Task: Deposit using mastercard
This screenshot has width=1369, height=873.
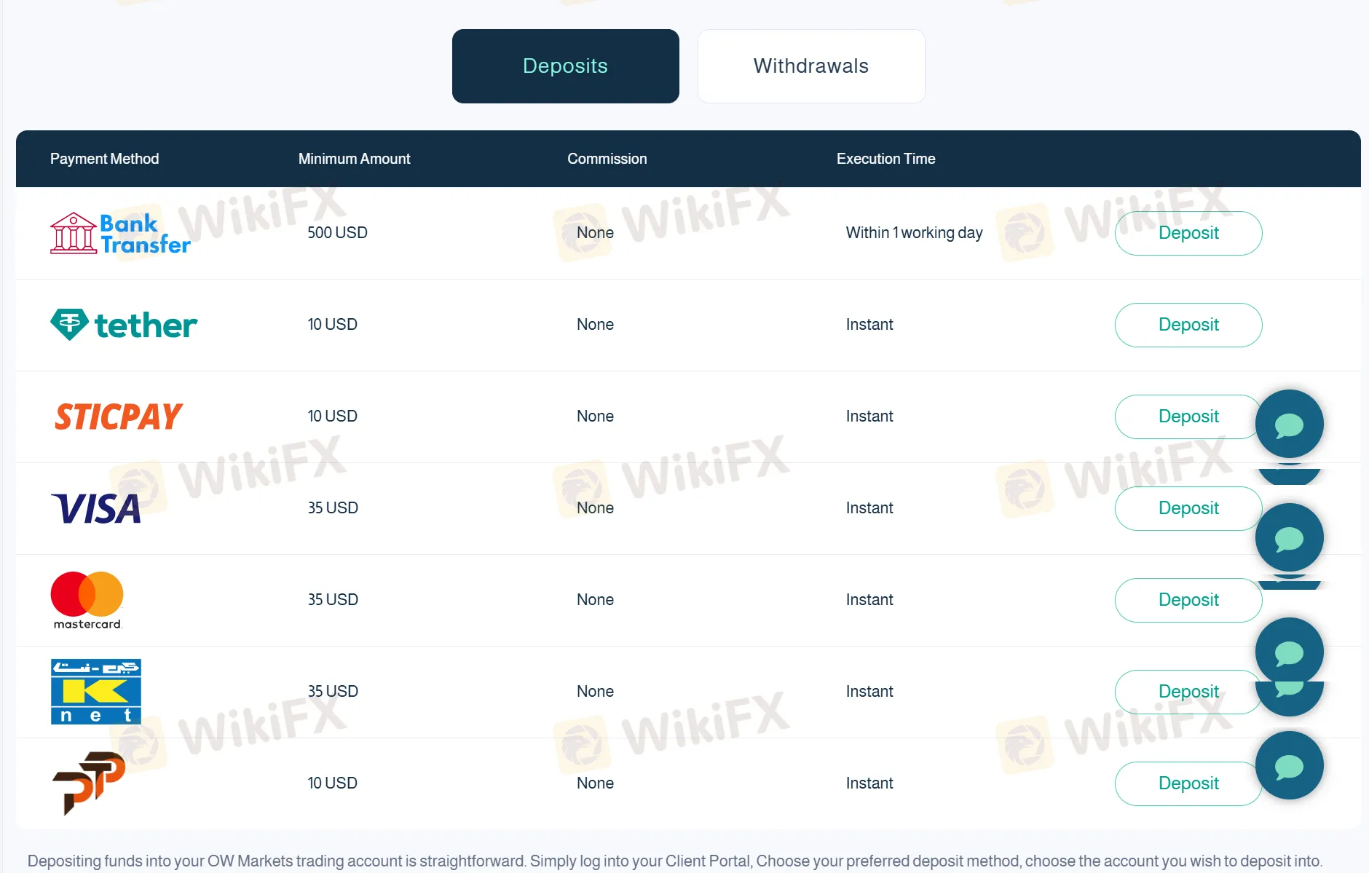Action: pos(1188,600)
